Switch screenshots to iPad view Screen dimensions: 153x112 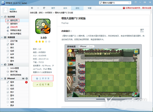coord(91,47)
